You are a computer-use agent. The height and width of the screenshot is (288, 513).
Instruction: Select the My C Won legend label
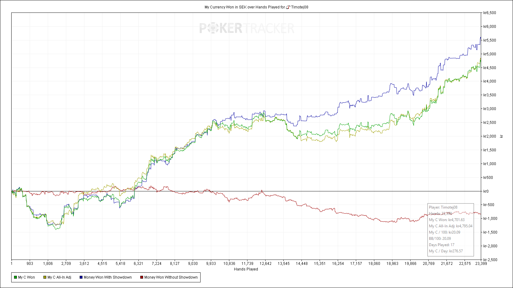click(27, 277)
